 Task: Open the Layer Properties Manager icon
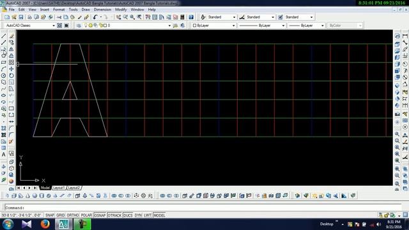[x=79, y=26]
